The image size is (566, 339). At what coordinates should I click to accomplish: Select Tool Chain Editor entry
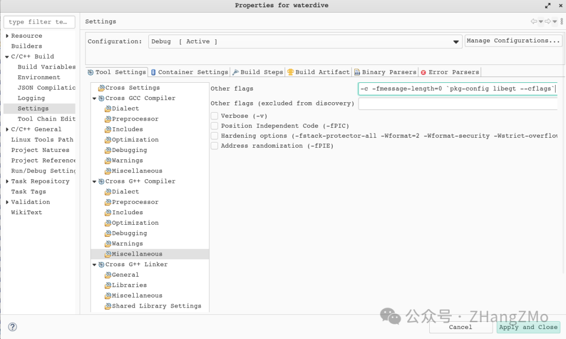tap(47, 119)
